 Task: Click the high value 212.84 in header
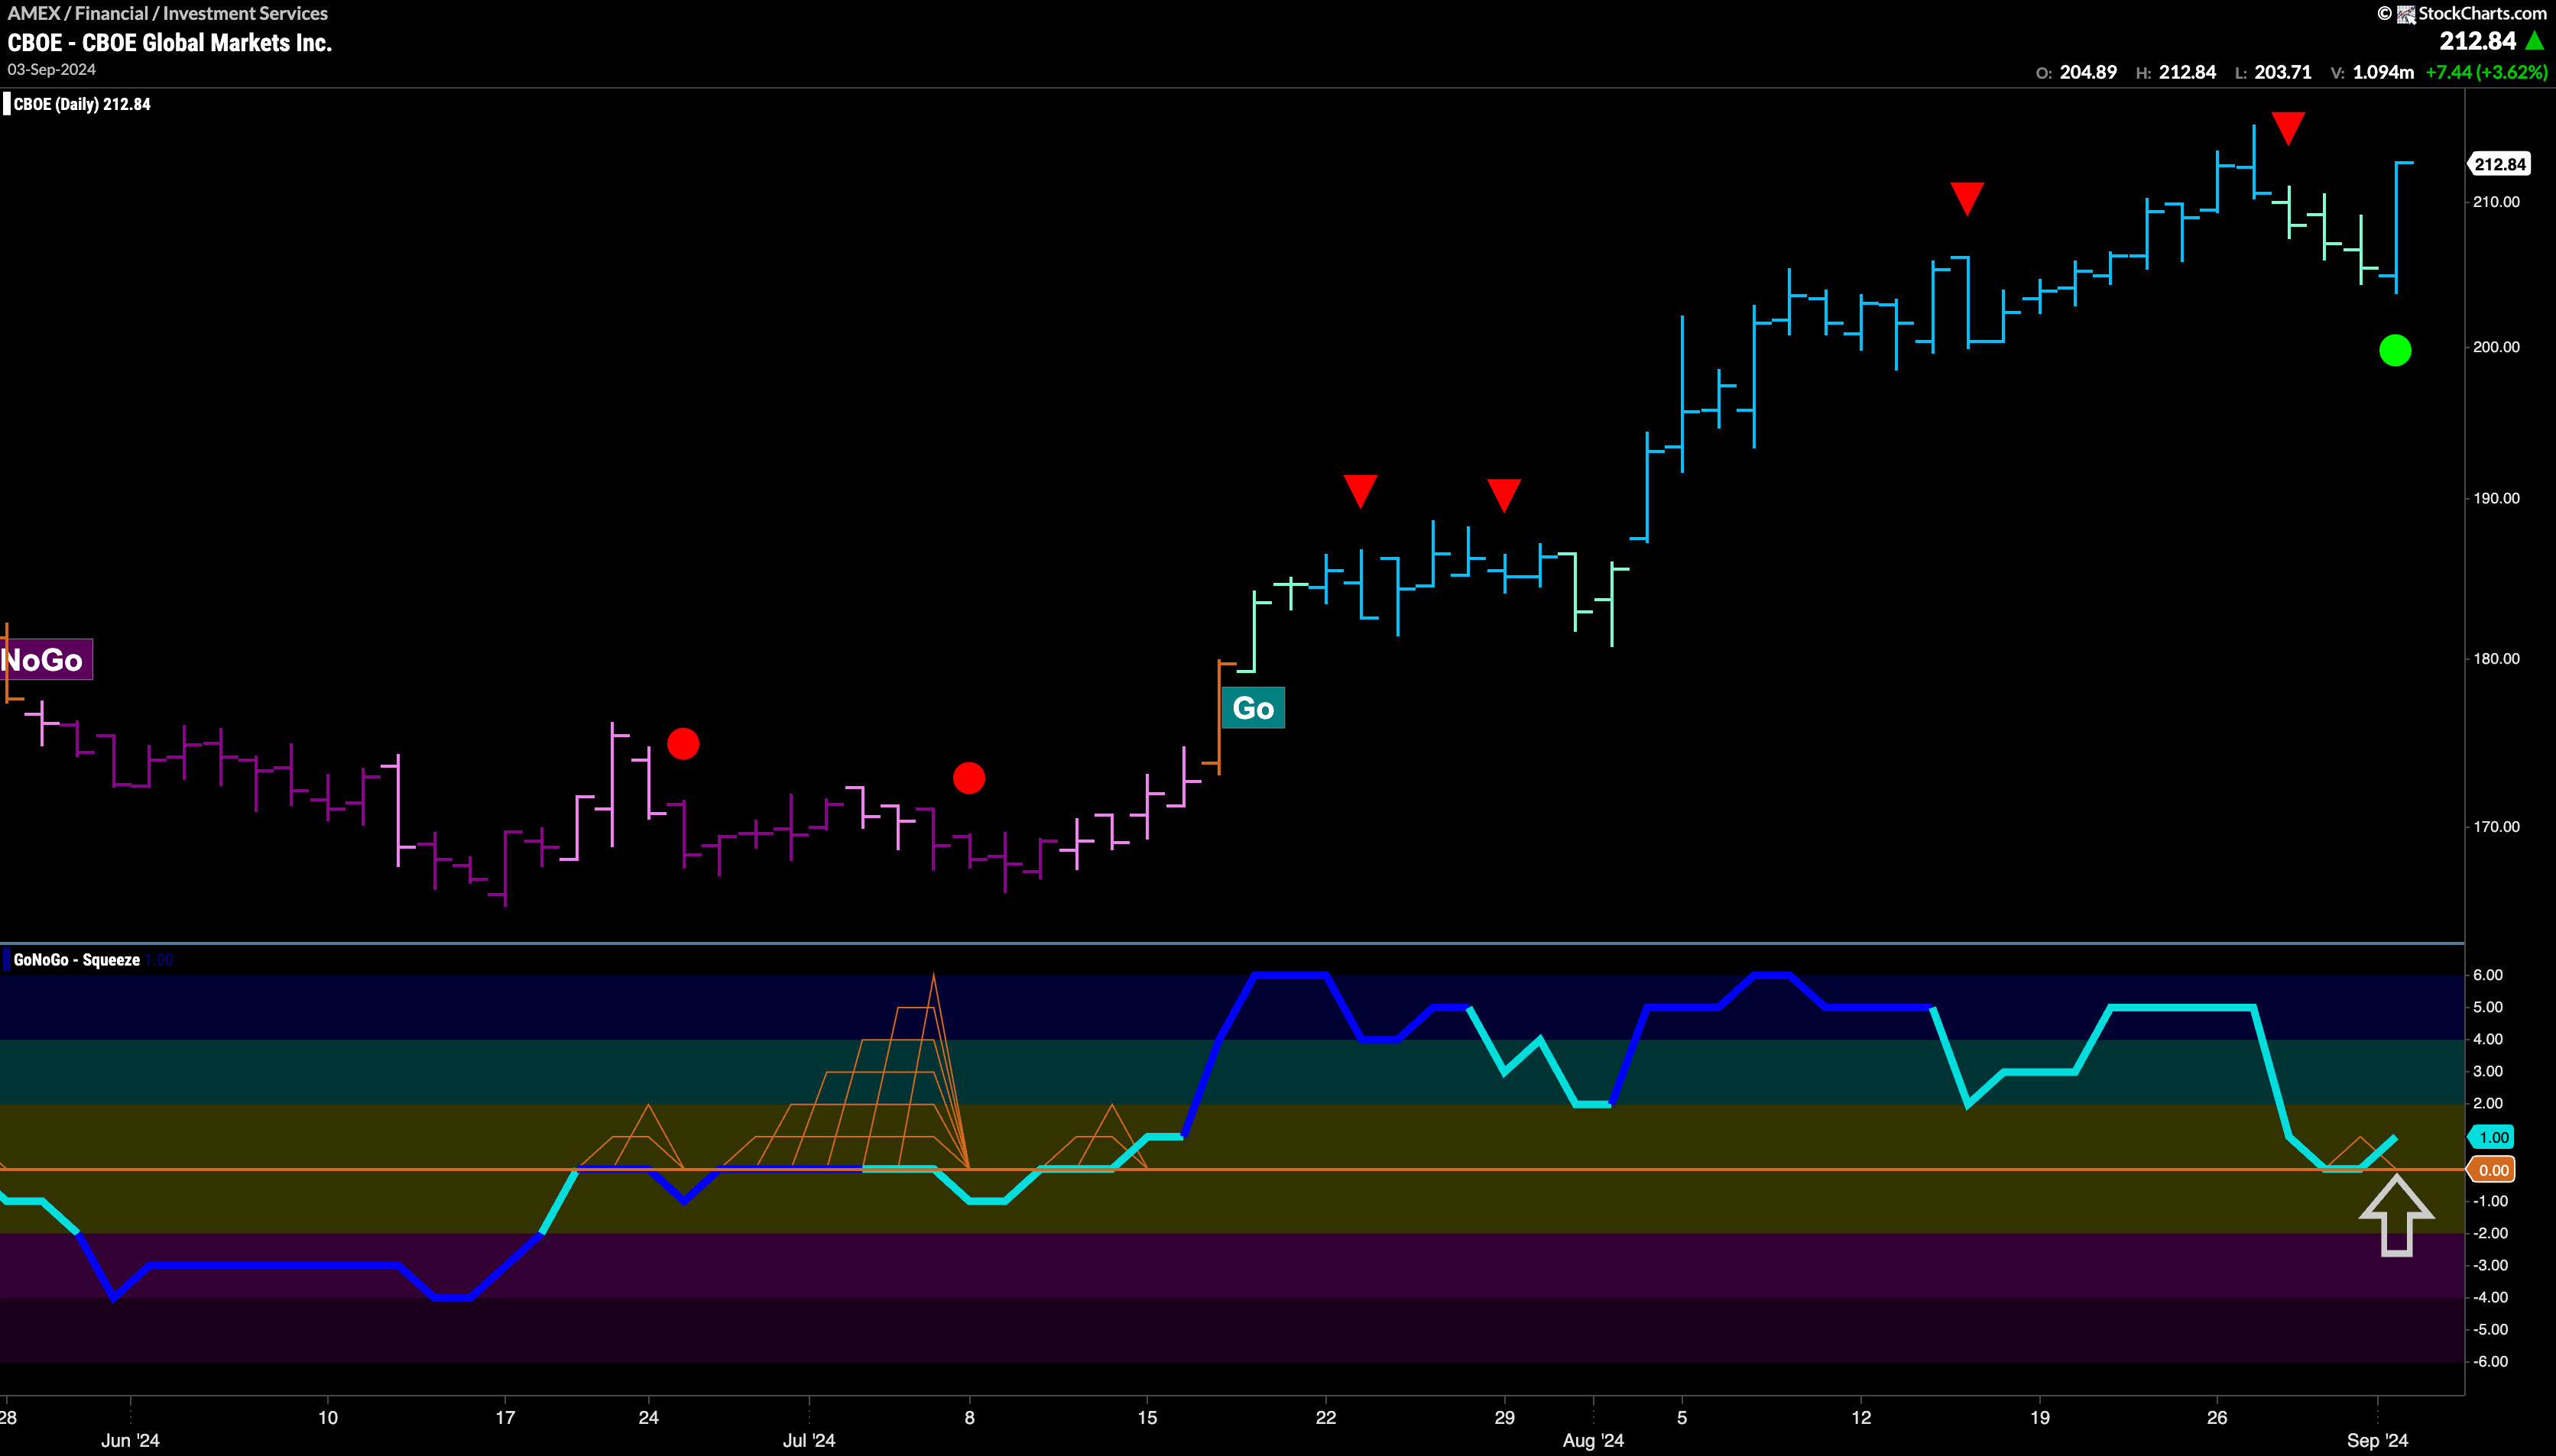(x=2187, y=72)
